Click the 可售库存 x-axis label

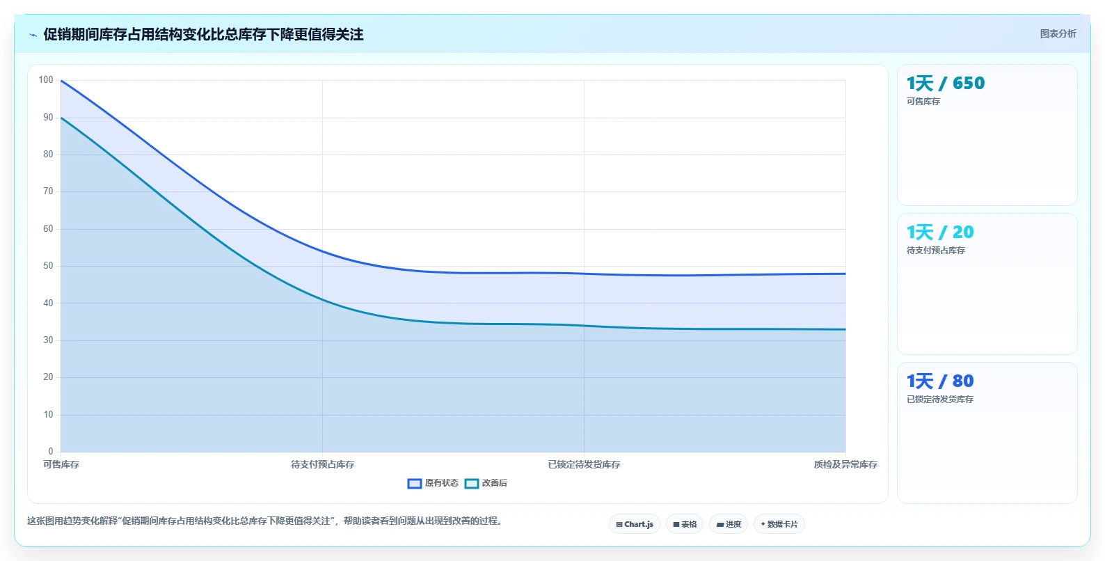[61, 464]
